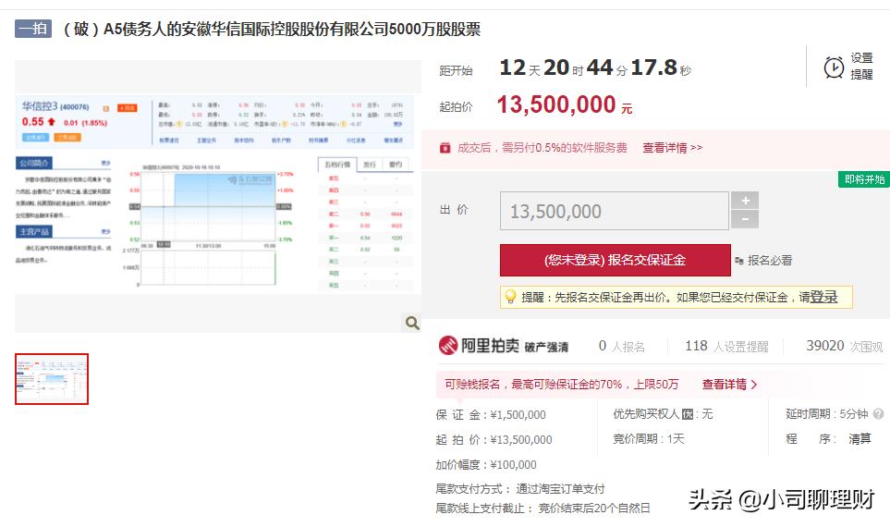
Task: Click the 尾款线上支付截止 deadline line
Action: 543,509
